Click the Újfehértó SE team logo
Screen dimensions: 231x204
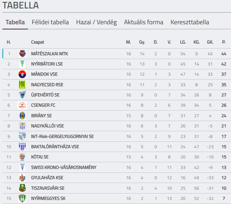pos(22,95)
